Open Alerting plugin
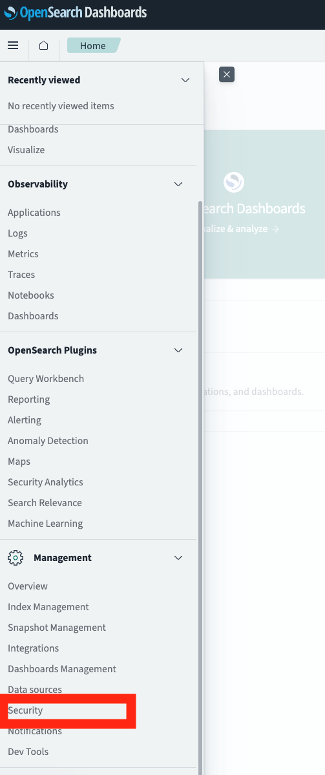325x775 pixels. (x=24, y=420)
